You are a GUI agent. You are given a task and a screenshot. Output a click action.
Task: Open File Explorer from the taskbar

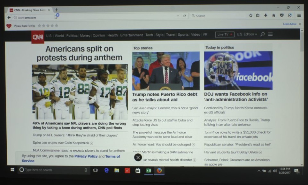tap(117, 171)
